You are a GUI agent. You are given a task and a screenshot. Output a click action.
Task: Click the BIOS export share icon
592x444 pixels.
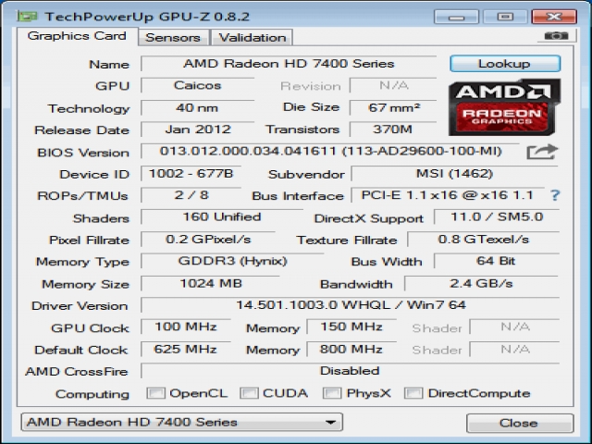point(541,152)
